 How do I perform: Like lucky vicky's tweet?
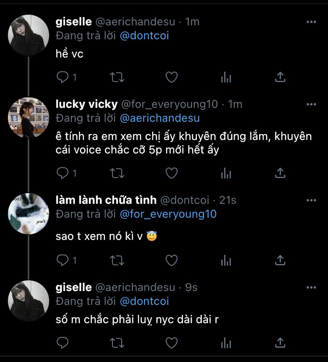[x=171, y=173]
